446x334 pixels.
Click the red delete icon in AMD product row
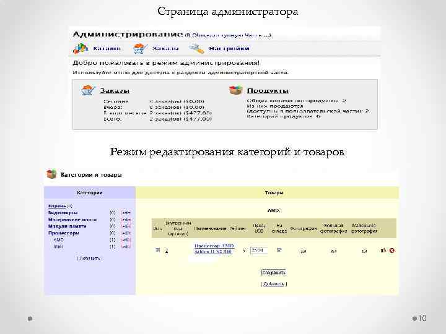[x=392, y=250]
